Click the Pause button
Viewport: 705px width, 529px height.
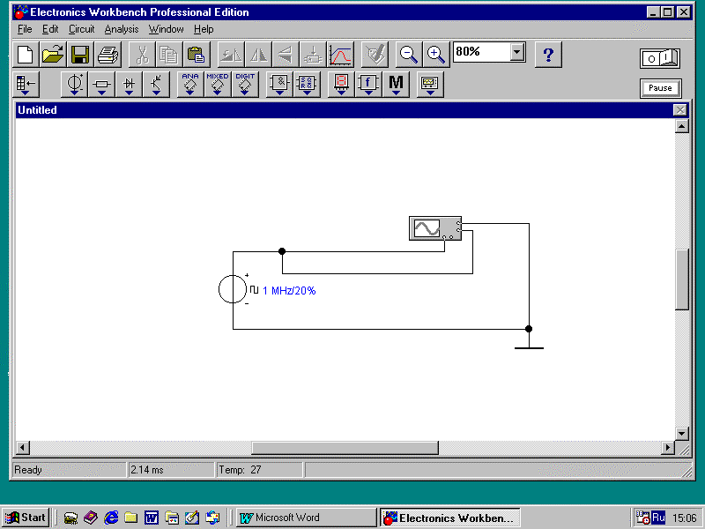pos(660,88)
